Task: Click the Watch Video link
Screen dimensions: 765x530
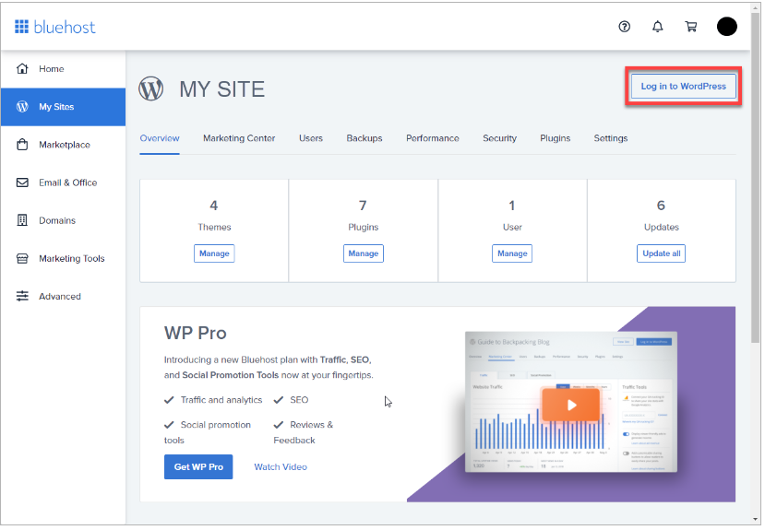Action: [281, 466]
